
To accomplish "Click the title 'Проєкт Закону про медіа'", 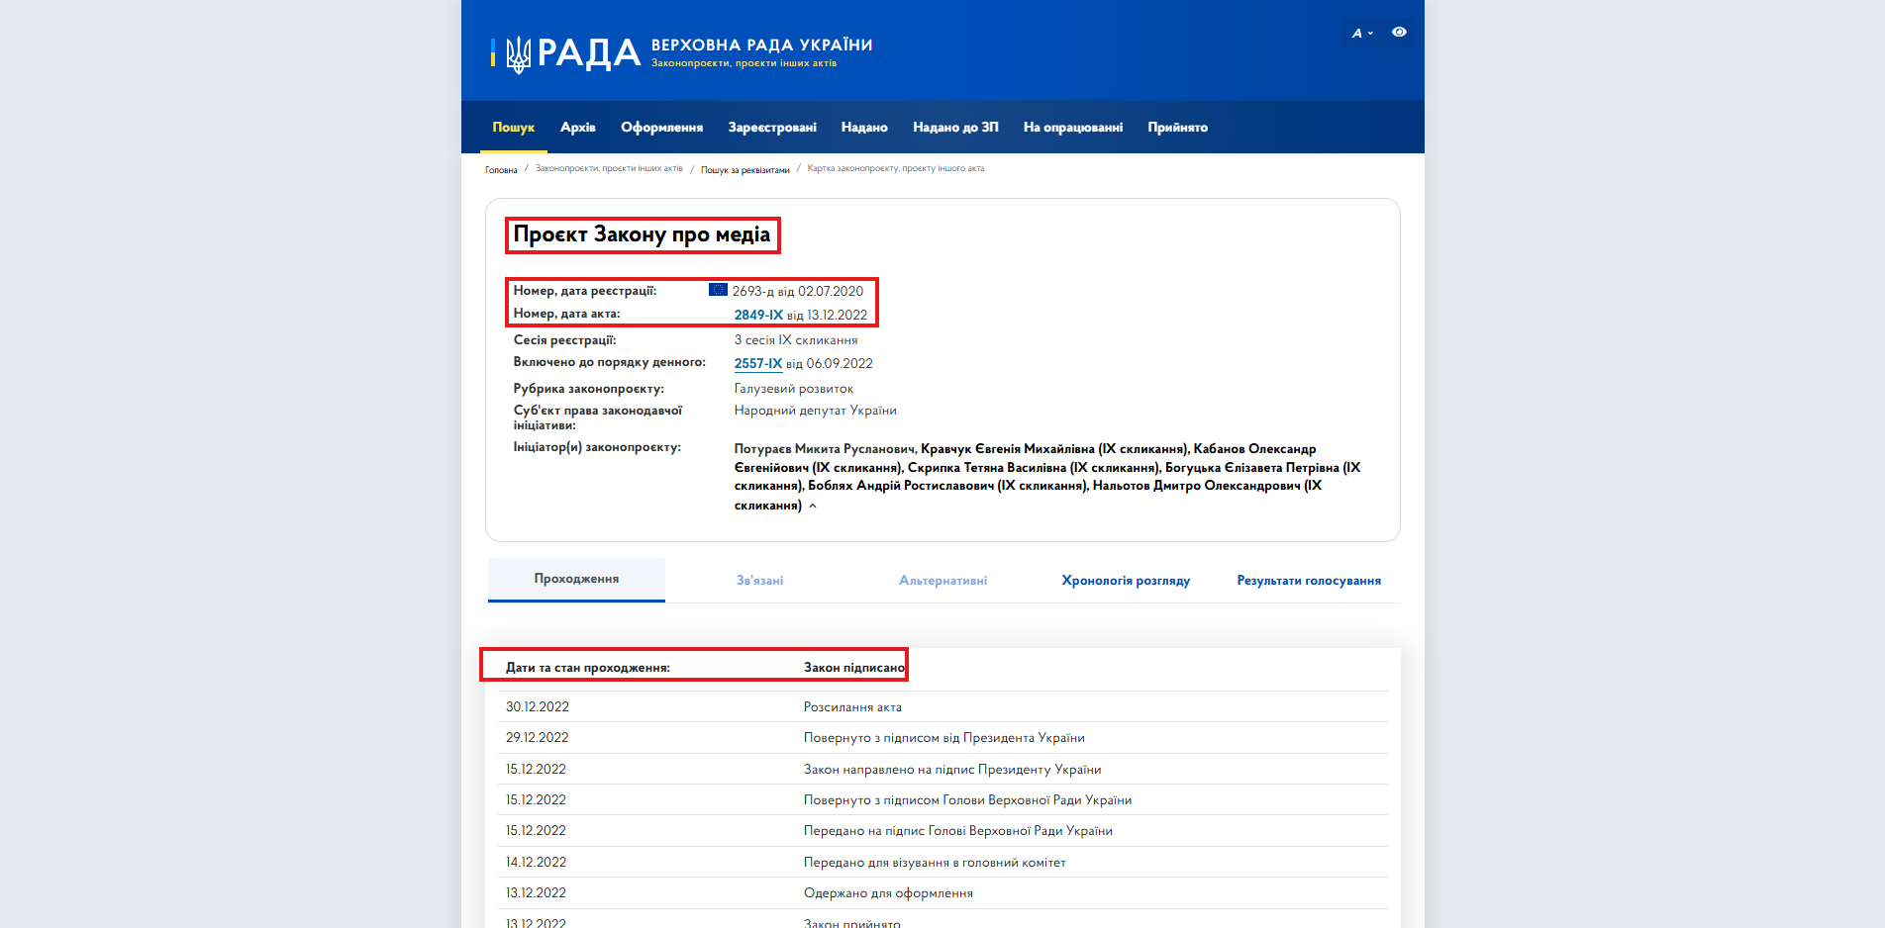I will (x=642, y=234).
